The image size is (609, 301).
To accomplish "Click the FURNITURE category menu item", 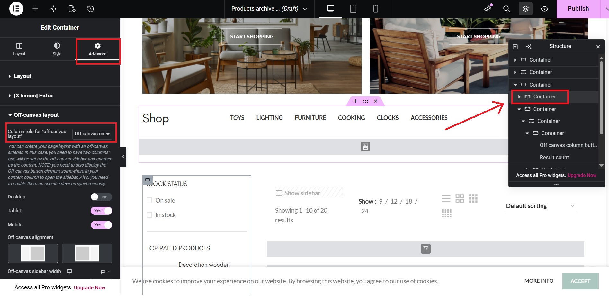I will click(310, 118).
